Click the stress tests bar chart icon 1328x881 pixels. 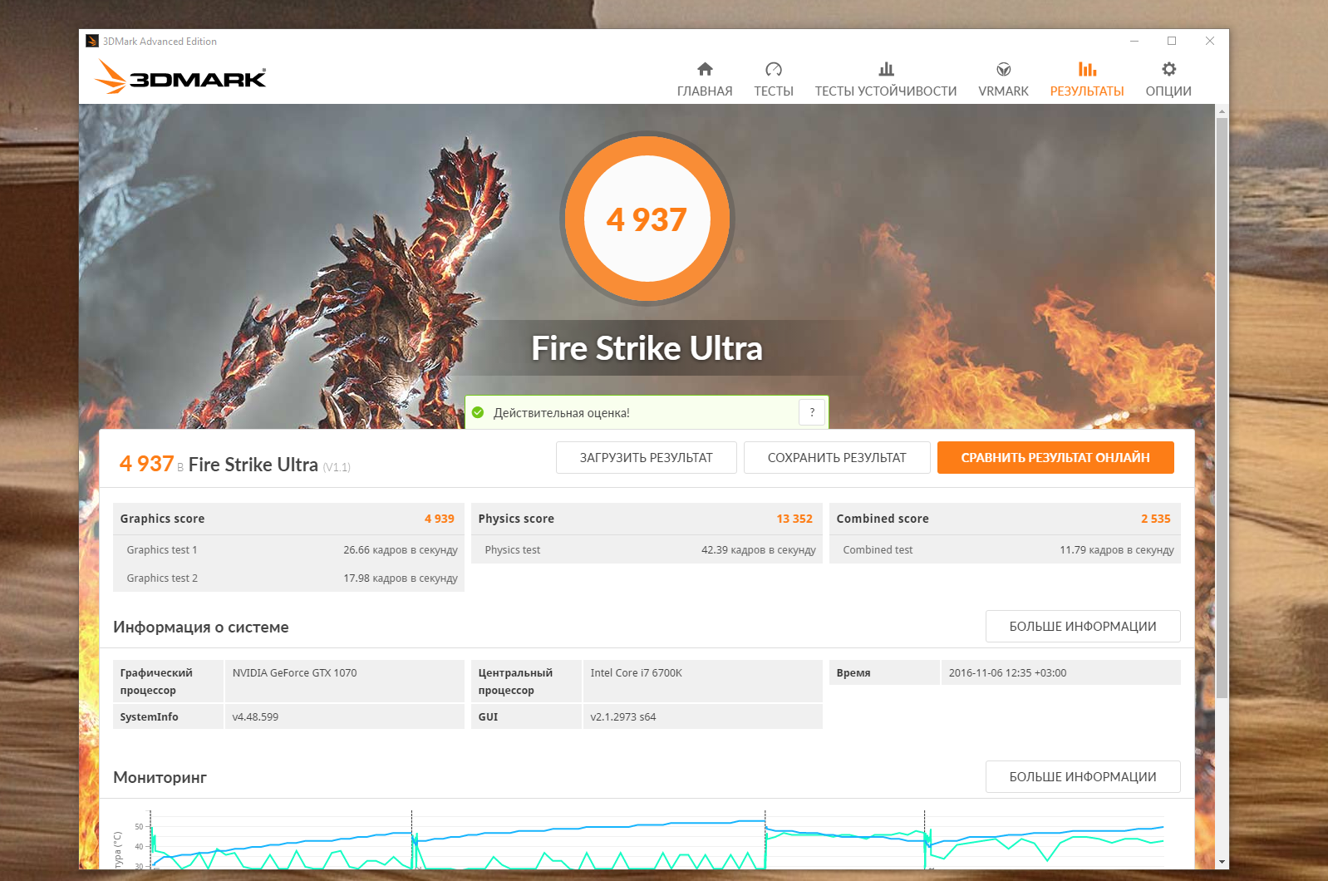(886, 69)
